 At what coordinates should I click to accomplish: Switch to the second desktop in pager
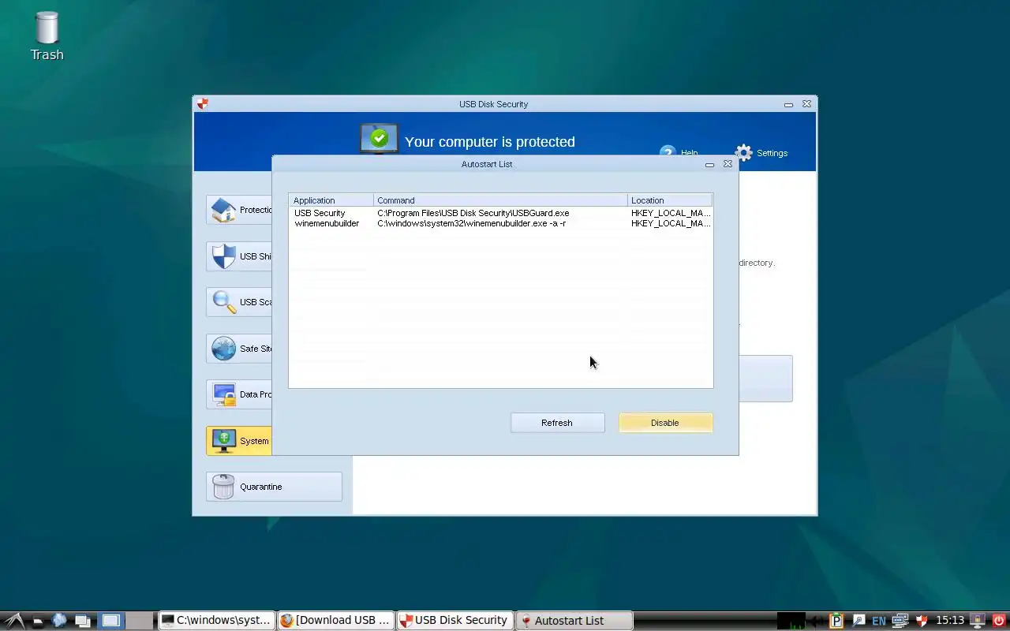(140, 621)
